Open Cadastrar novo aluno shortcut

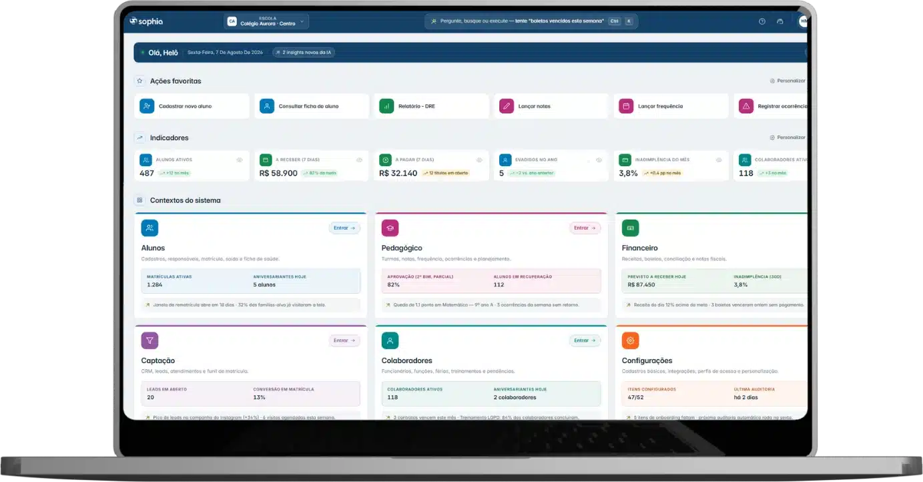click(192, 106)
